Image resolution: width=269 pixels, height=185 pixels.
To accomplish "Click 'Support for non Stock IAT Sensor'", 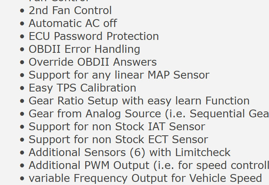I will coord(117,127).
